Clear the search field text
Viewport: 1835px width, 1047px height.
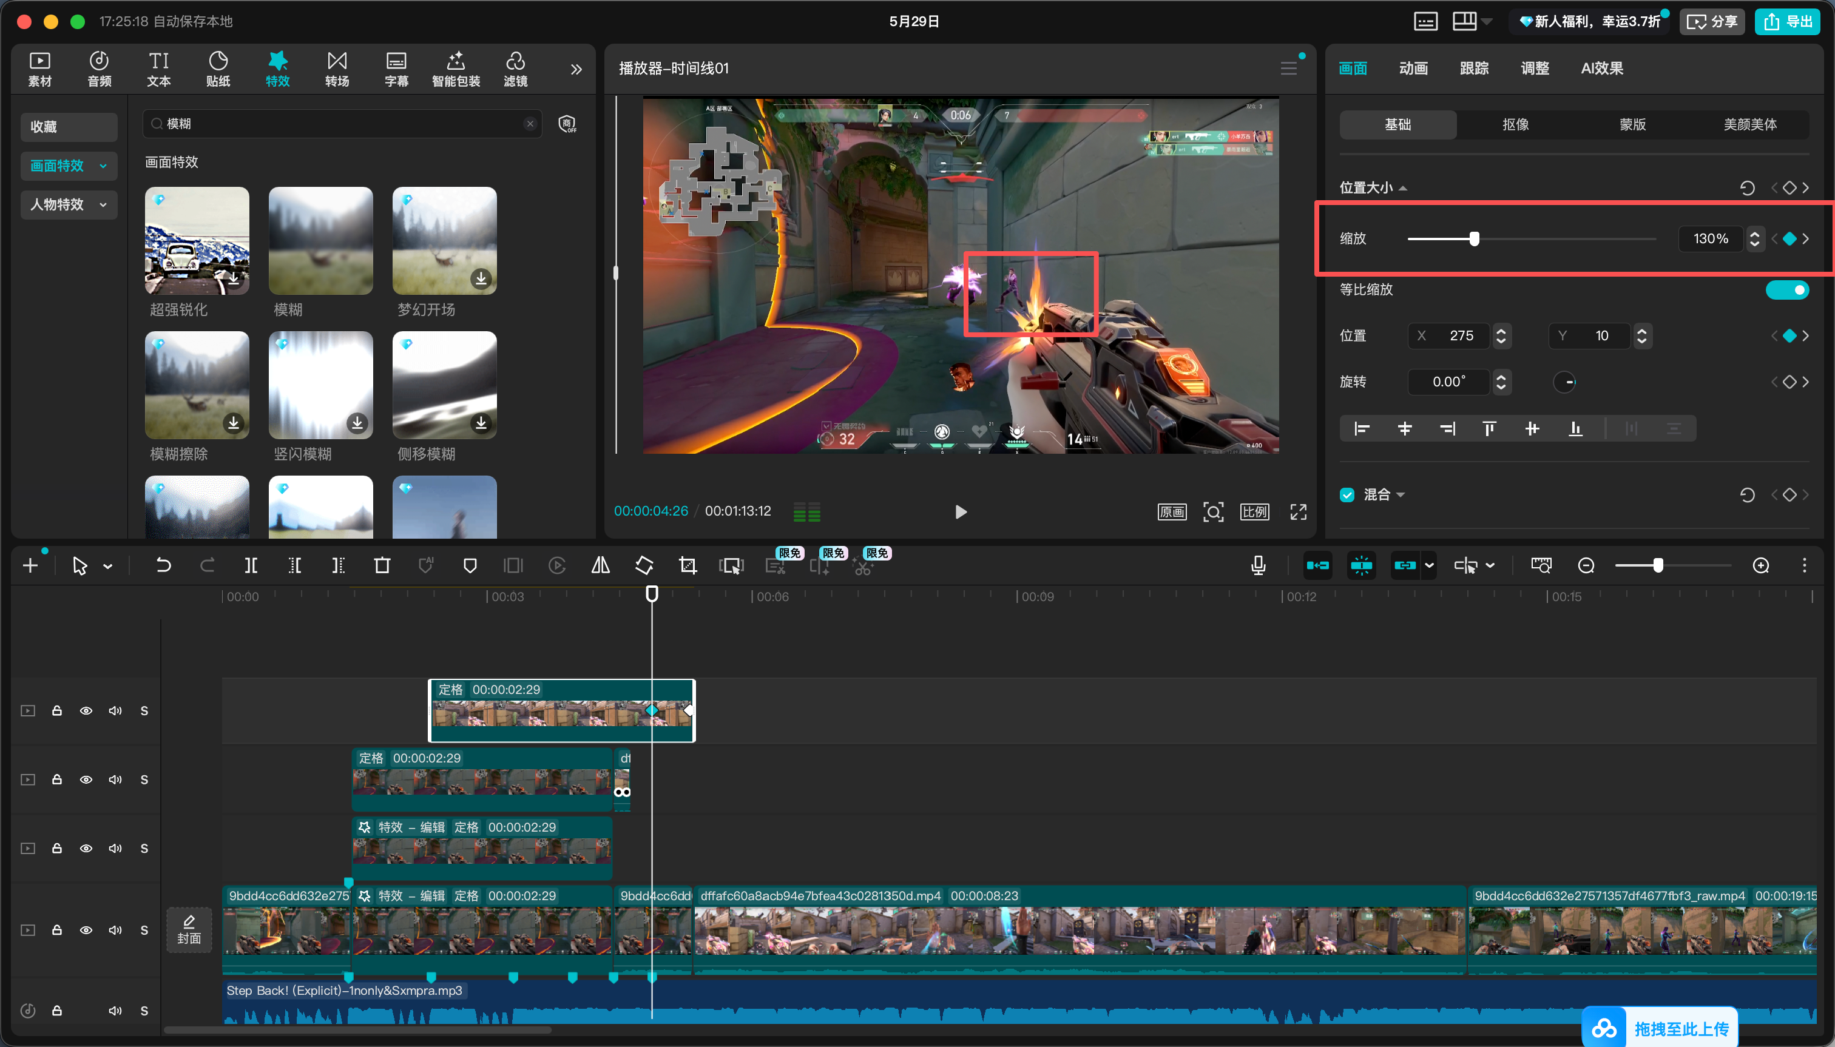(530, 124)
